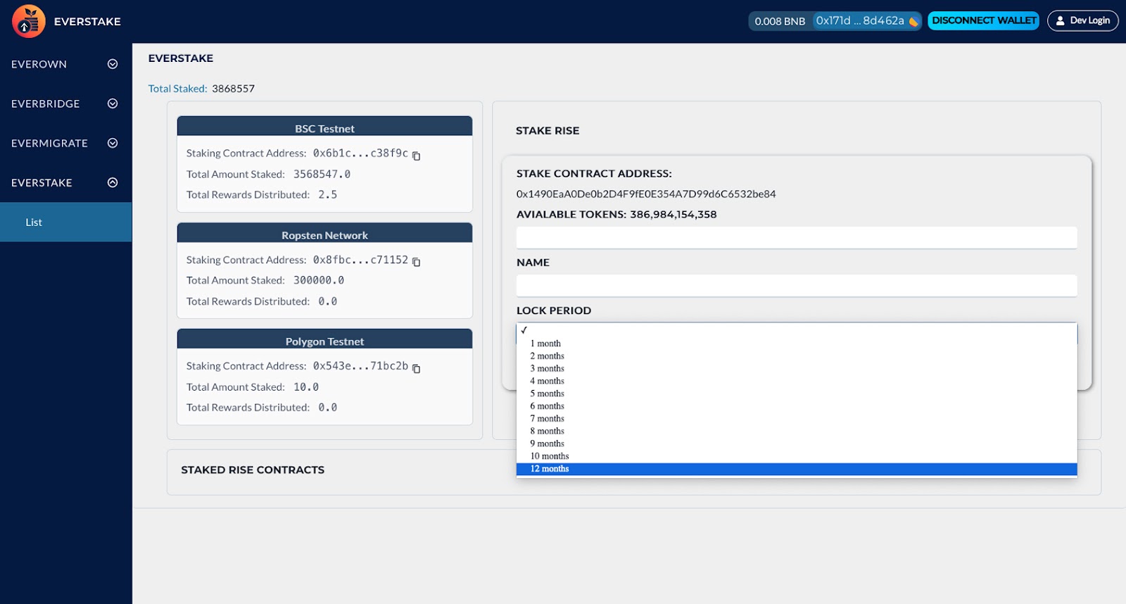Screen dimensions: 1126x604
Task: Collapse the EVERSTAKE sidebar section
Action: pos(113,182)
